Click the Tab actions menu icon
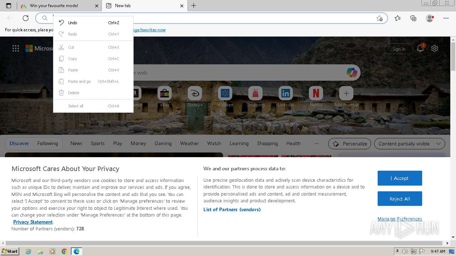Screen dimensions: 456x256 9,6
